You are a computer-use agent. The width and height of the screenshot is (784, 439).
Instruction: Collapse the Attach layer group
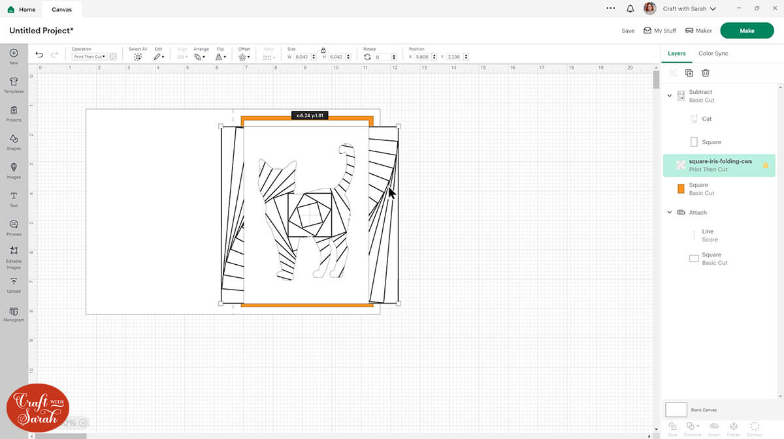[x=670, y=213]
